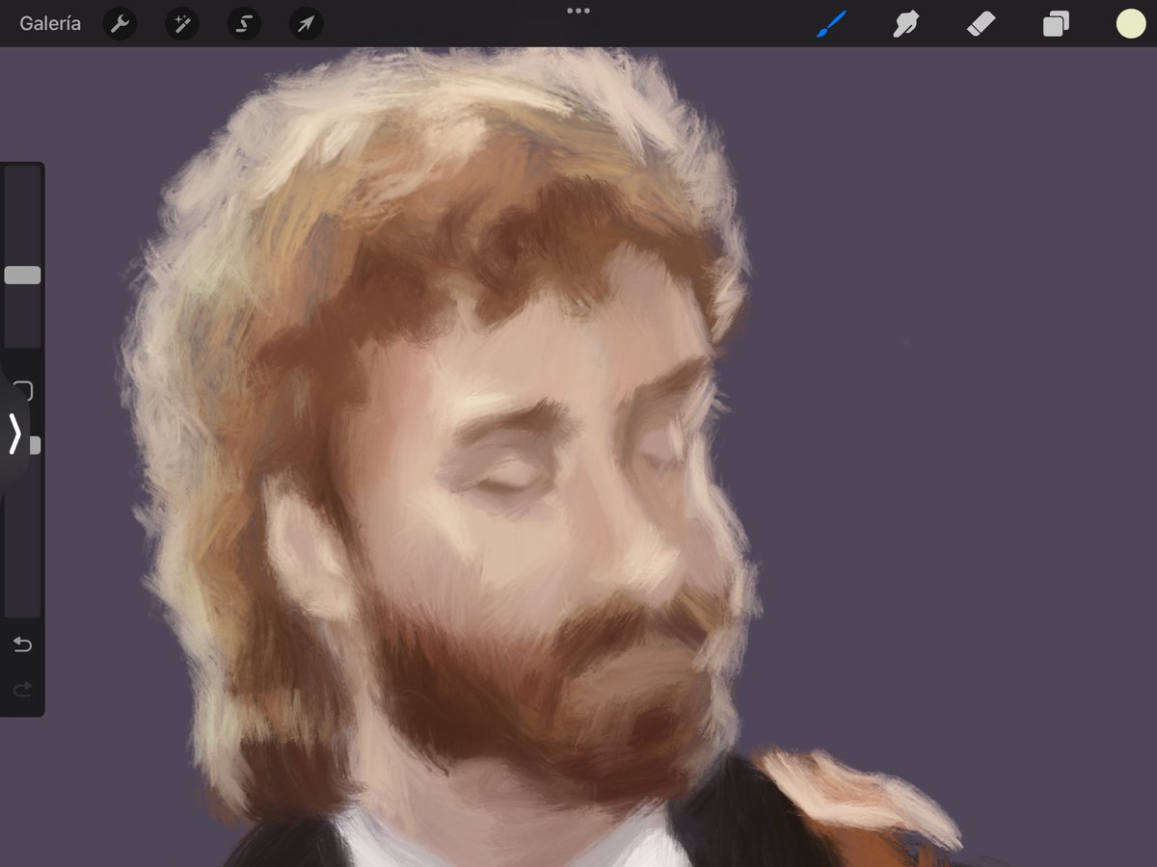This screenshot has width=1157, height=867.
Task: Activate the Transform arrow tool
Action: [306, 24]
